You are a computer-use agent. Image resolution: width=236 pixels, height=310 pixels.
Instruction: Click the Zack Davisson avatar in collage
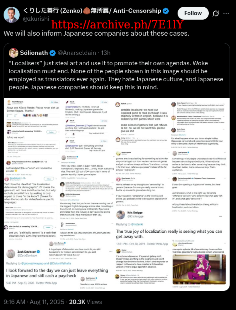click(11, 254)
